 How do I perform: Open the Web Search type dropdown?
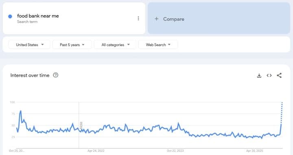pos(158,45)
